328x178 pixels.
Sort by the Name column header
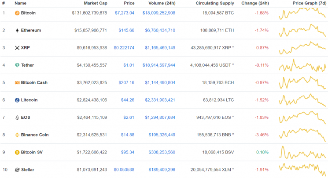(21, 3)
